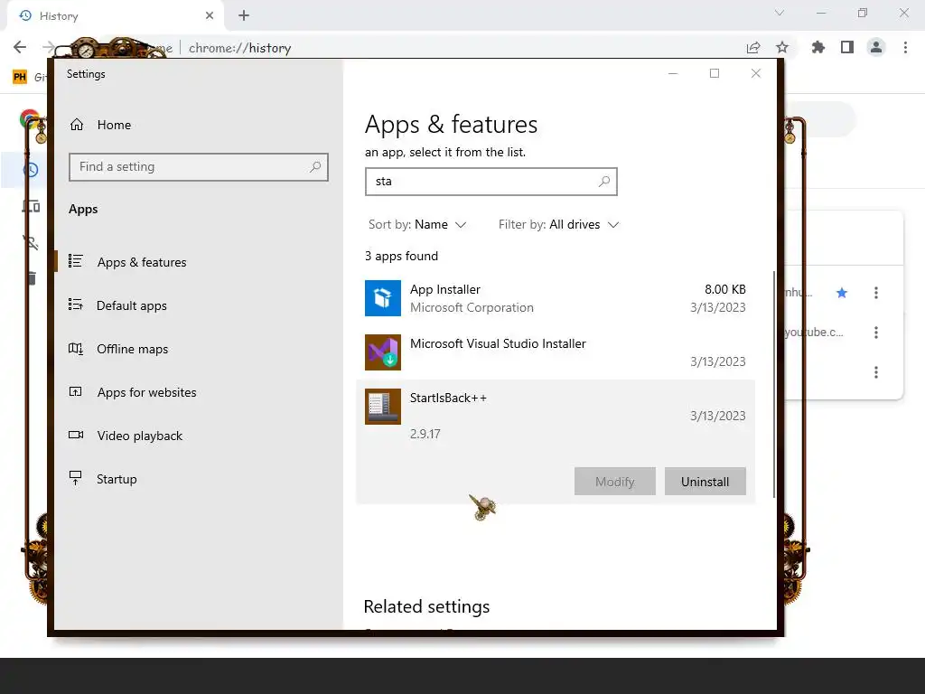The width and height of the screenshot is (925, 694).
Task: Click the Apps & features list icon
Action: (x=76, y=261)
